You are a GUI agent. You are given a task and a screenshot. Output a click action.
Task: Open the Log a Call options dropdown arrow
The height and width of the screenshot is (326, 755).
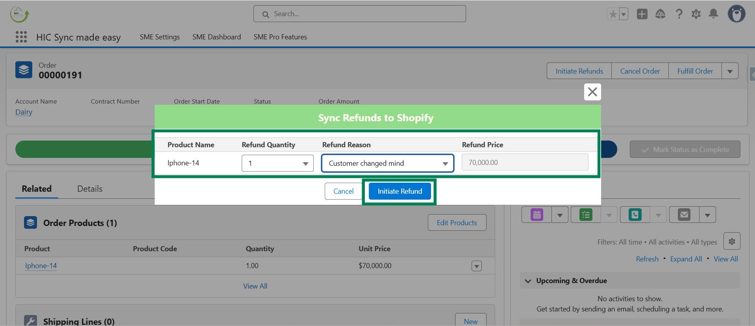[658, 215]
